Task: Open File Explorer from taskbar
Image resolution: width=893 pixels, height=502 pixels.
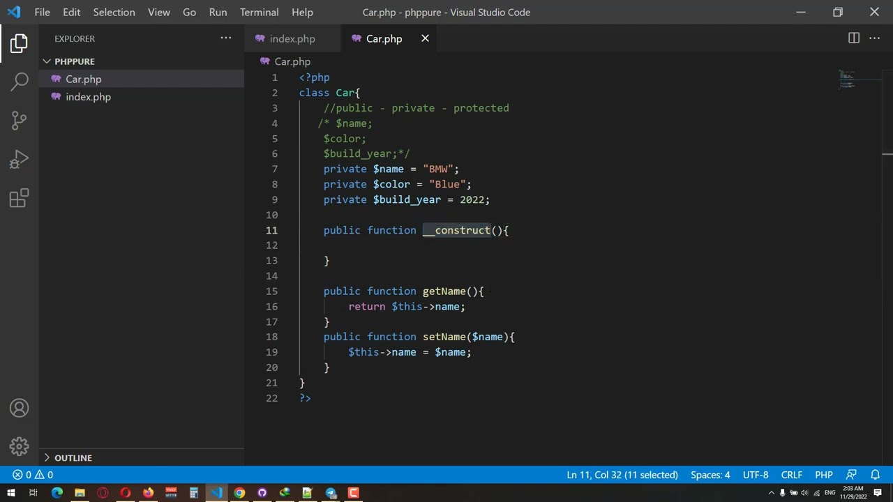Action: 80,493
